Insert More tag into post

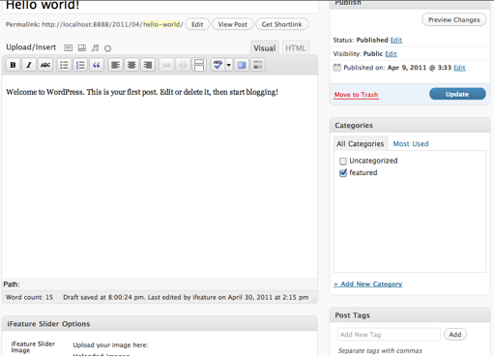tap(199, 65)
